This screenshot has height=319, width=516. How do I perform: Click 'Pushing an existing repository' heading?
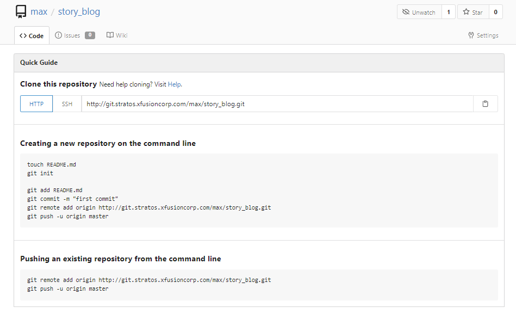(x=121, y=259)
